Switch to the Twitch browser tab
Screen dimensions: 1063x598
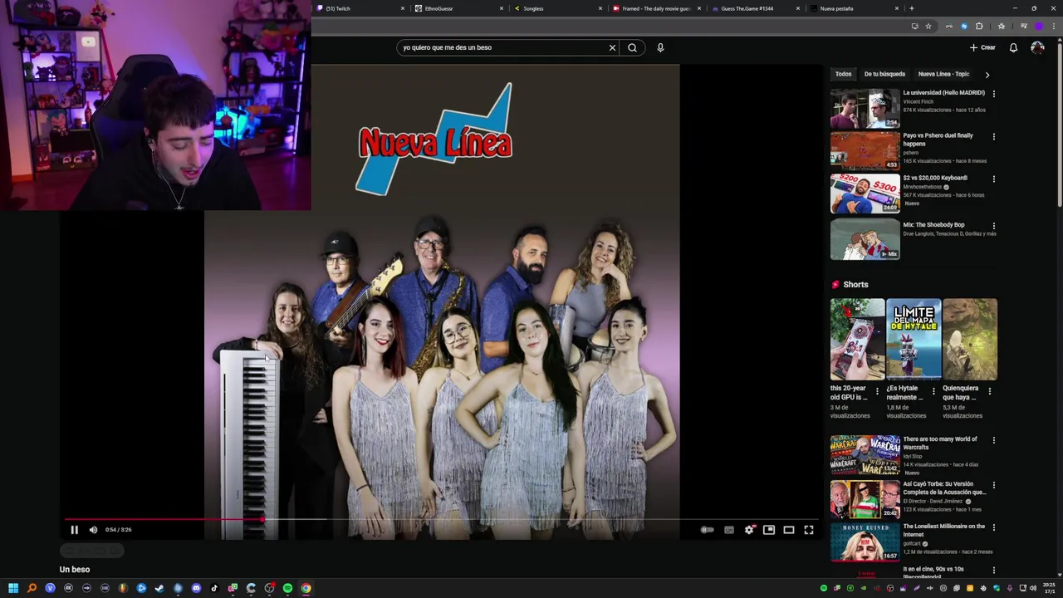tap(359, 8)
